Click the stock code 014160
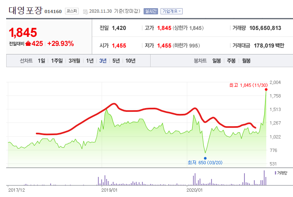 click(53, 11)
